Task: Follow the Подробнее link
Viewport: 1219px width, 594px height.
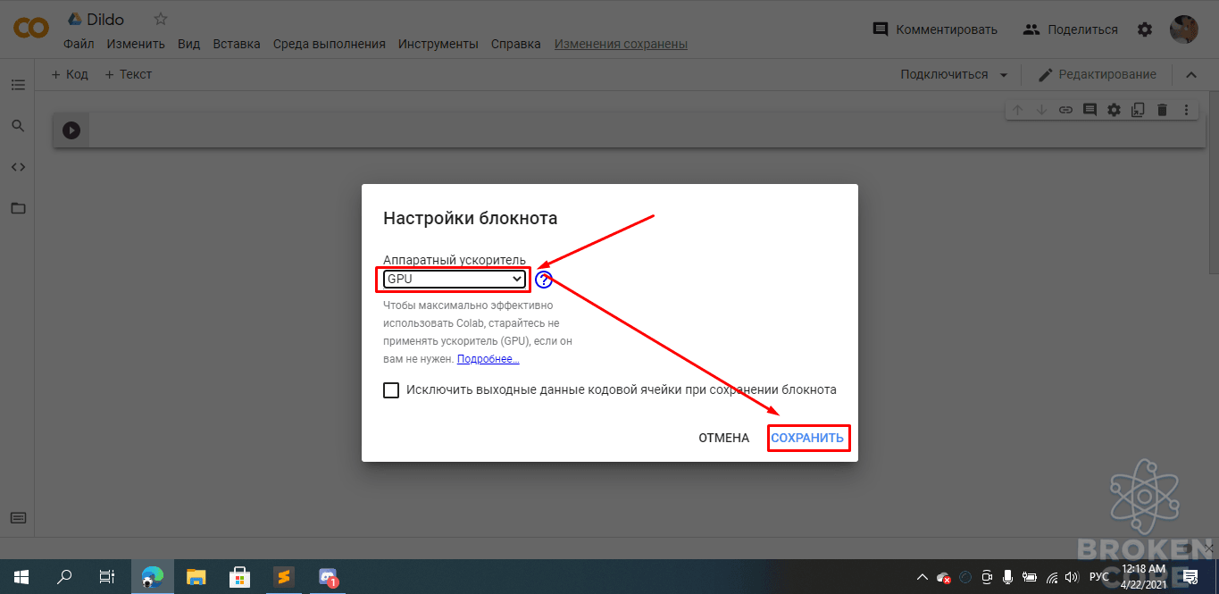Action: tap(488, 359)
